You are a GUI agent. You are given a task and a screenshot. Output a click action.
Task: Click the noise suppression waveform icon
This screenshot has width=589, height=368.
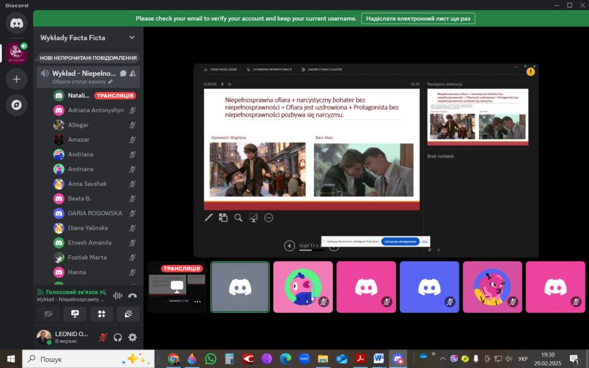[x=118, y=296]
